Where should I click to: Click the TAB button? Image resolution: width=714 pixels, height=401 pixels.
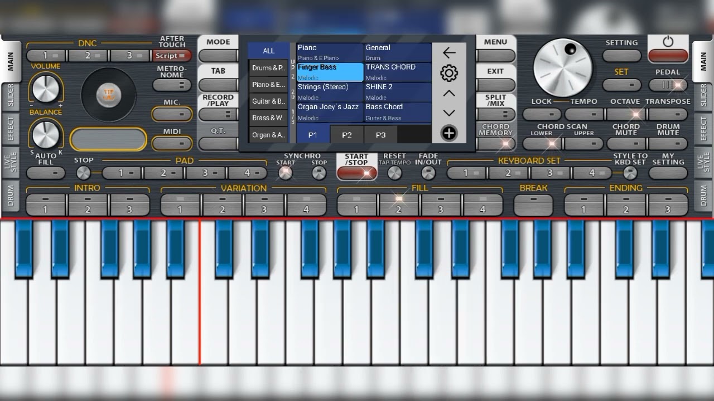[218, 85]
